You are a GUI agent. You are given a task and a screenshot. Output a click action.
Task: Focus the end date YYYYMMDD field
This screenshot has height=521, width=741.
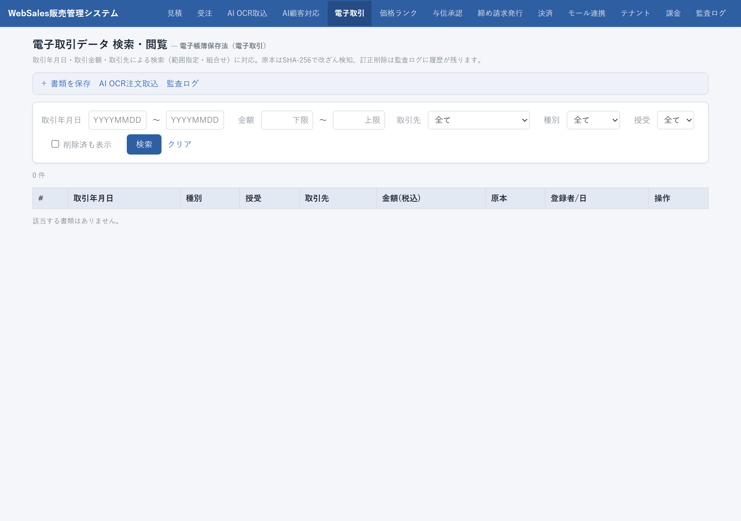tap(195, 120)
